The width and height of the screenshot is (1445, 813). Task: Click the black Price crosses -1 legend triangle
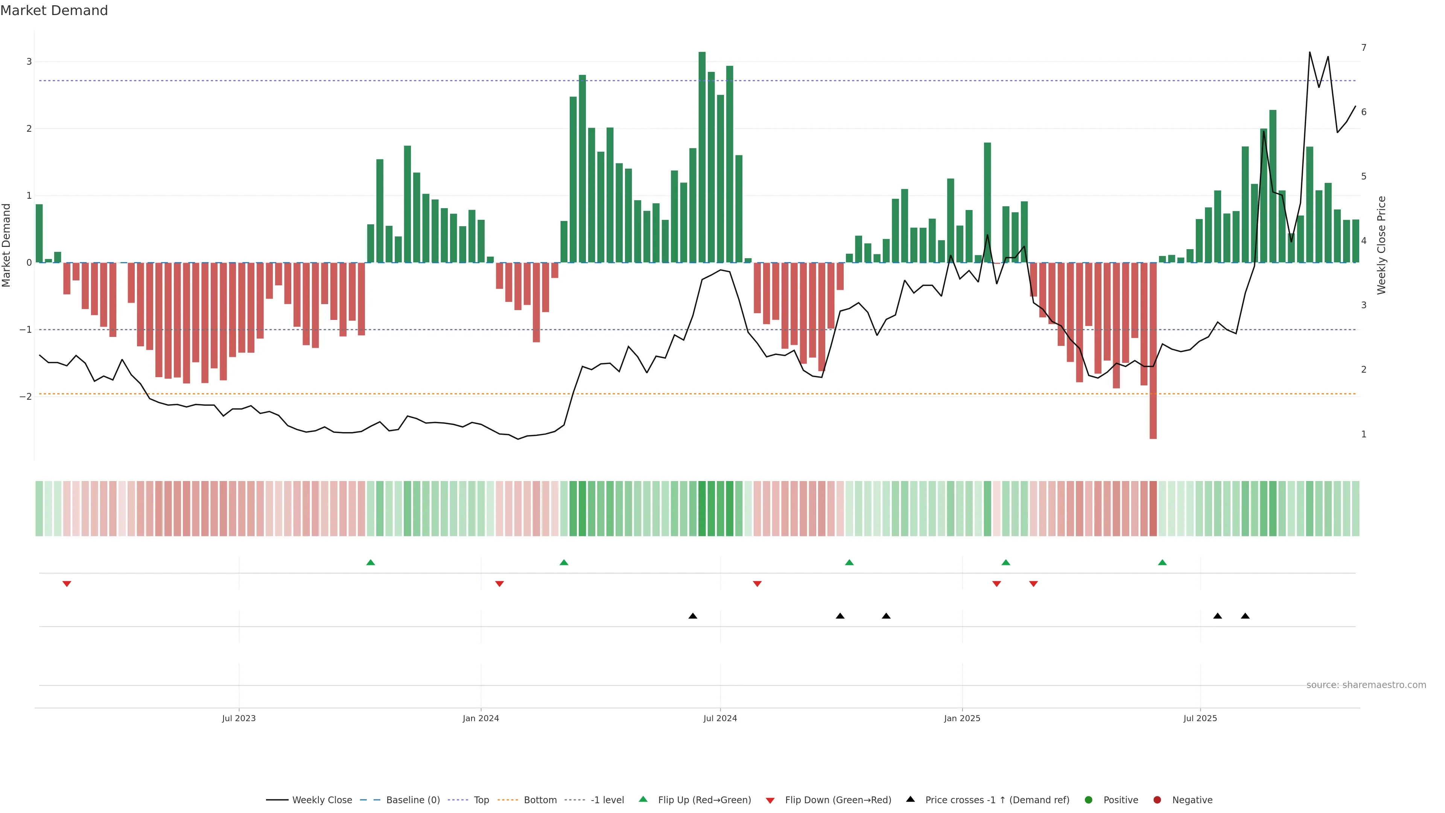coord(910,799)
